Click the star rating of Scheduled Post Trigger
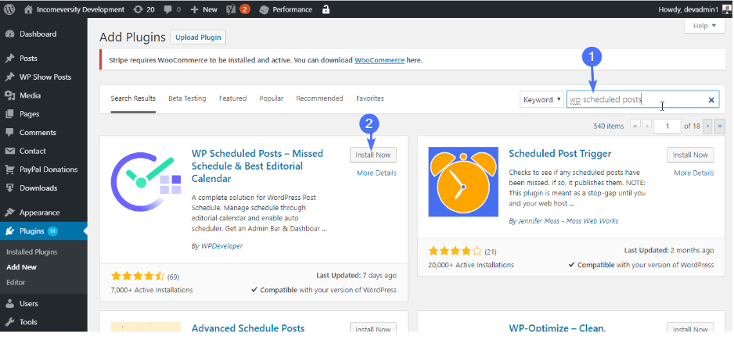The width and height of the screenshot is (734, 343). pos(455,252)
